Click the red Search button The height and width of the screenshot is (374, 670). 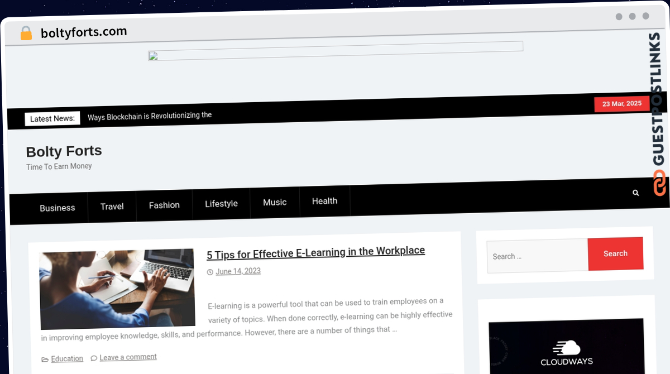click(x=615, y=253)
